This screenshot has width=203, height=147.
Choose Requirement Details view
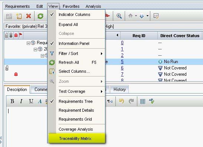(76, 110)
